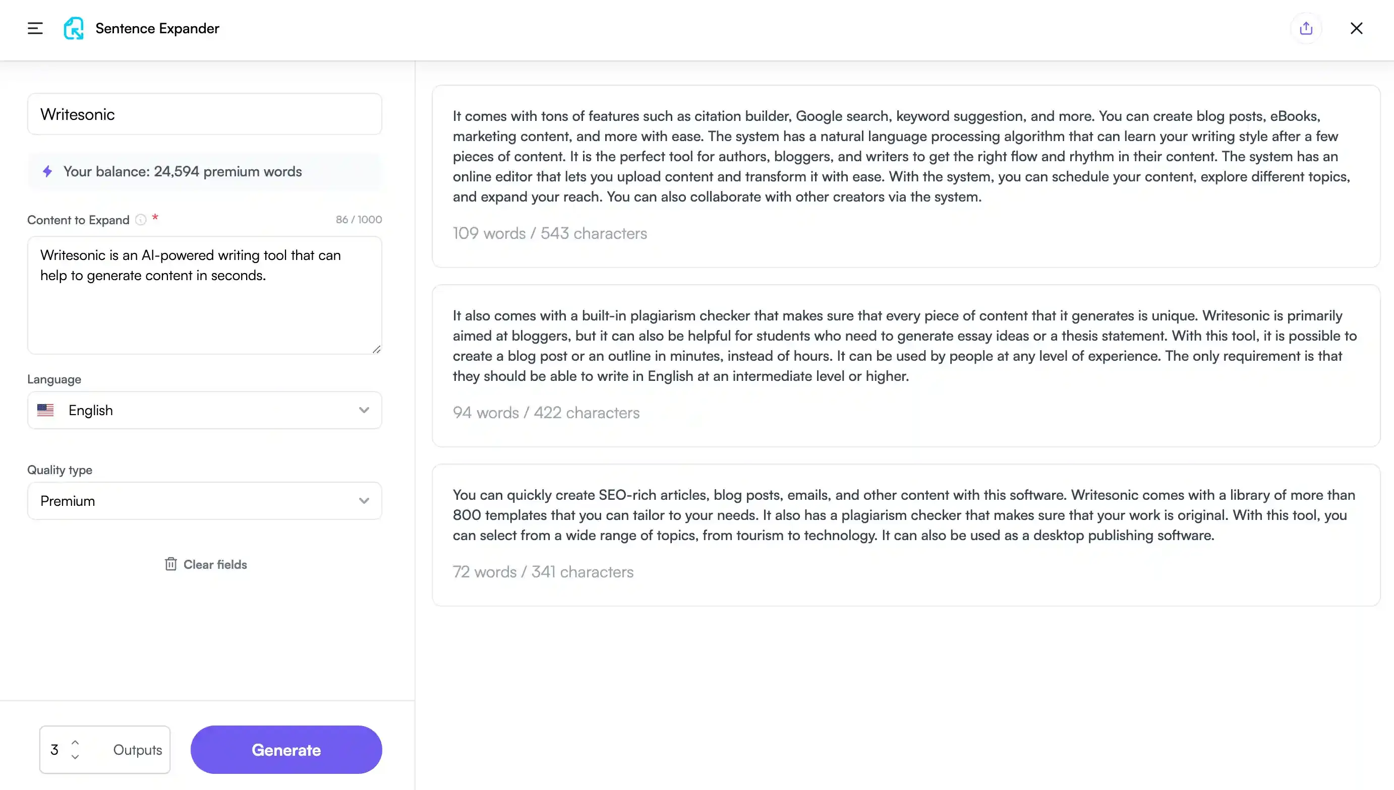Click the Writesonic logo icon
This screenshot has width=1394, height=790.
(74, 28)
